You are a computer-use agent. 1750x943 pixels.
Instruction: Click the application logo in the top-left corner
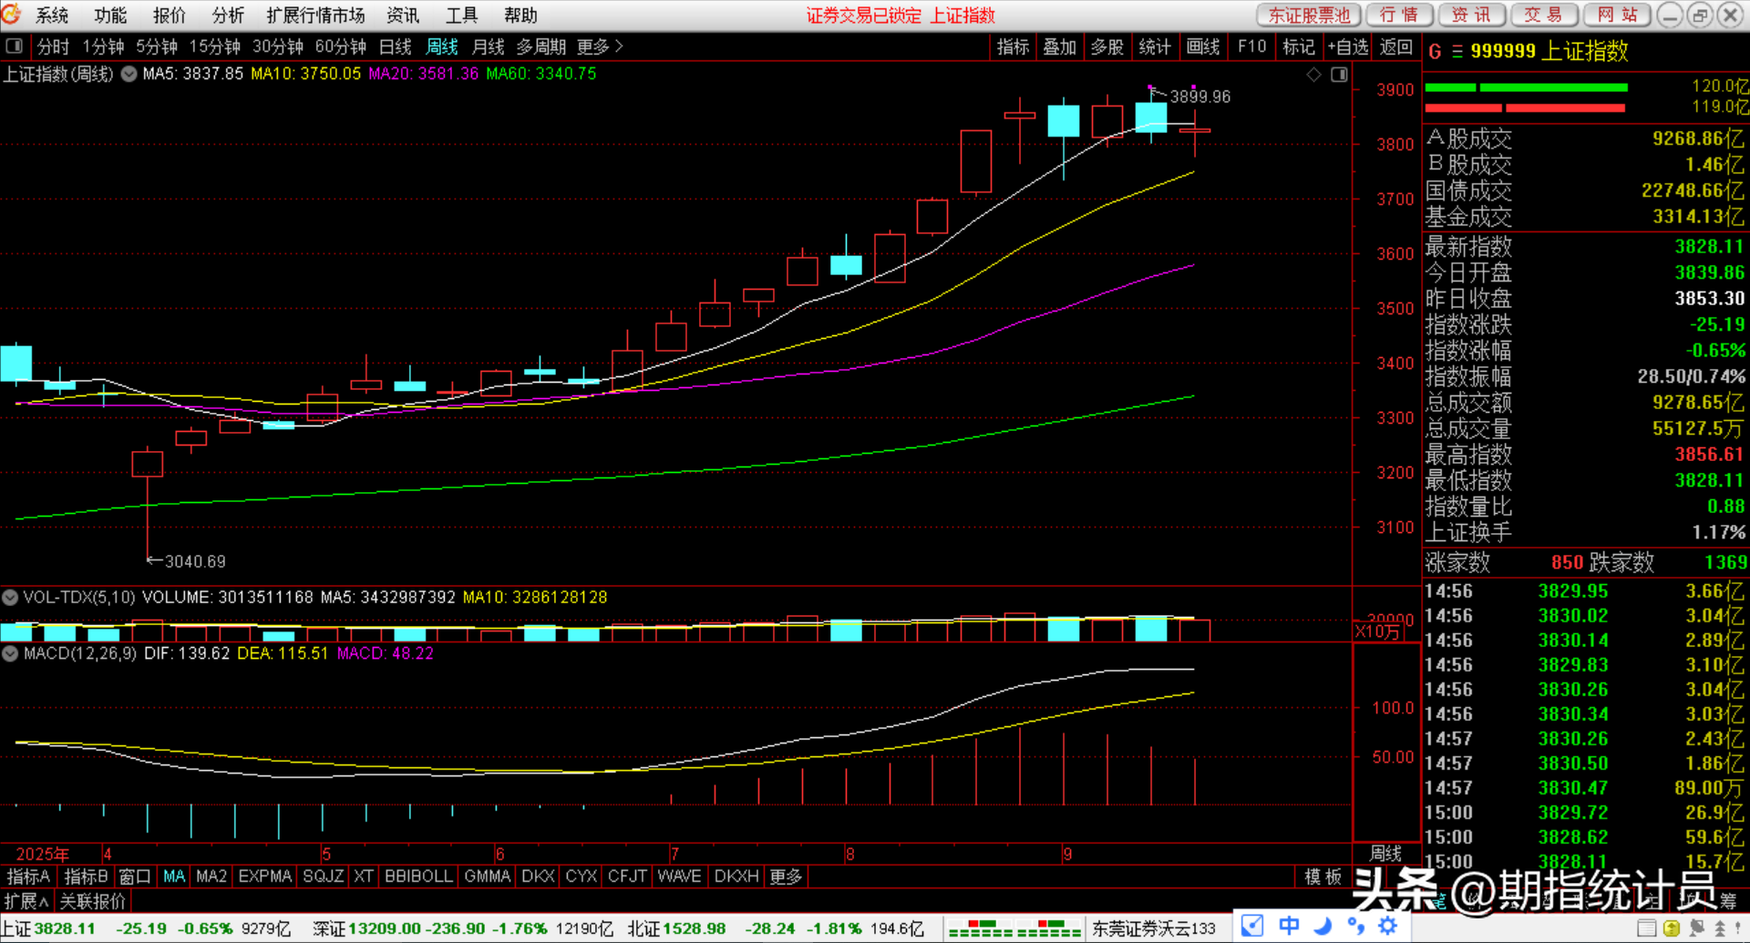(x=12, y=14)
